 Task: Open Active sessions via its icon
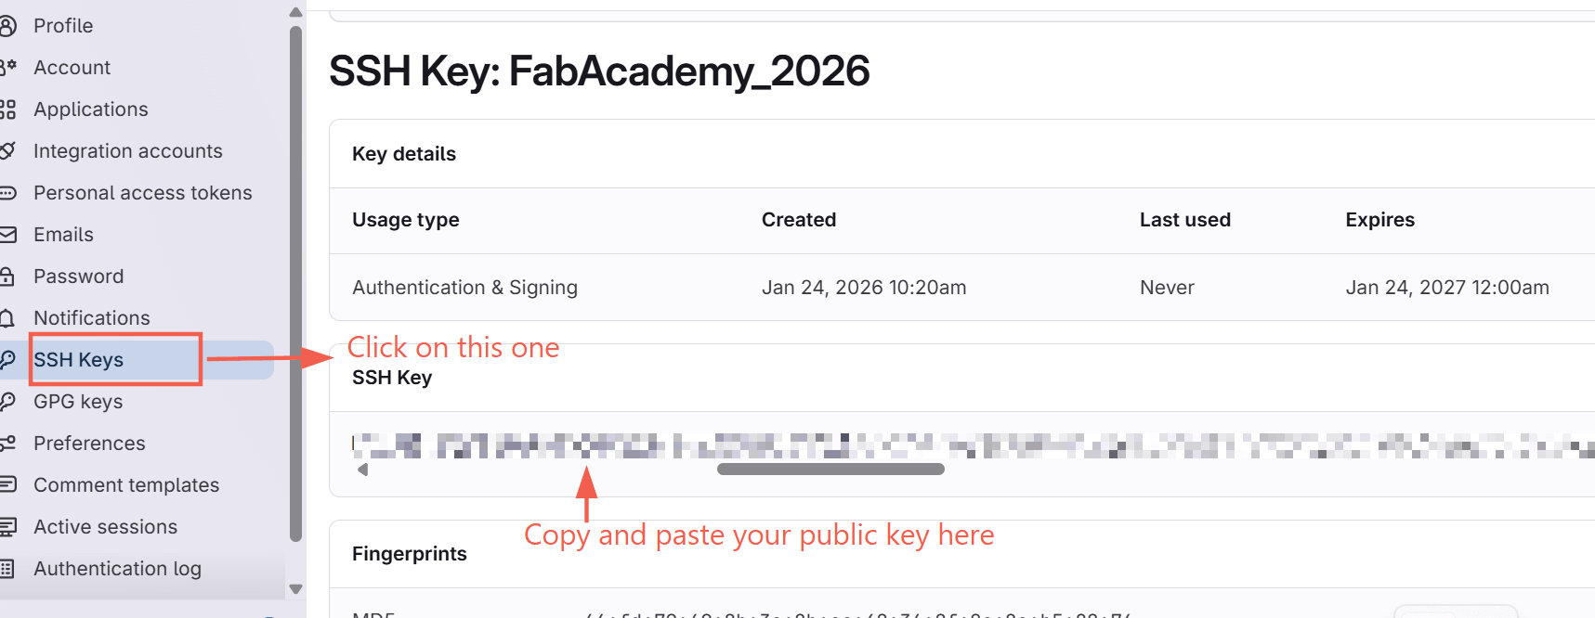click(x=9, y=526)
